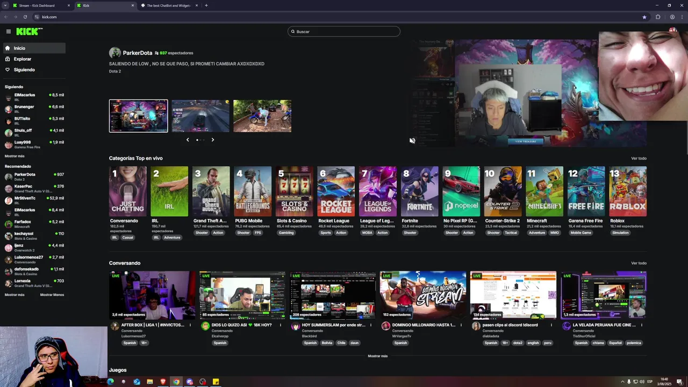The height and width of the screenshot is (387, 688).
Task: Click the Buscar search field
Action: point(344,32)
